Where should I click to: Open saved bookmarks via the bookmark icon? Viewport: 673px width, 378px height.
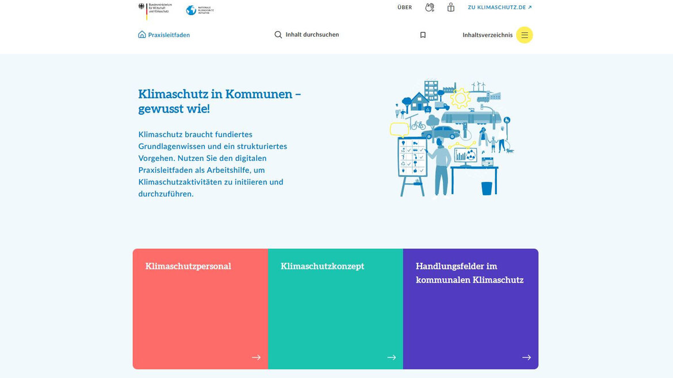tap(423, 34)
